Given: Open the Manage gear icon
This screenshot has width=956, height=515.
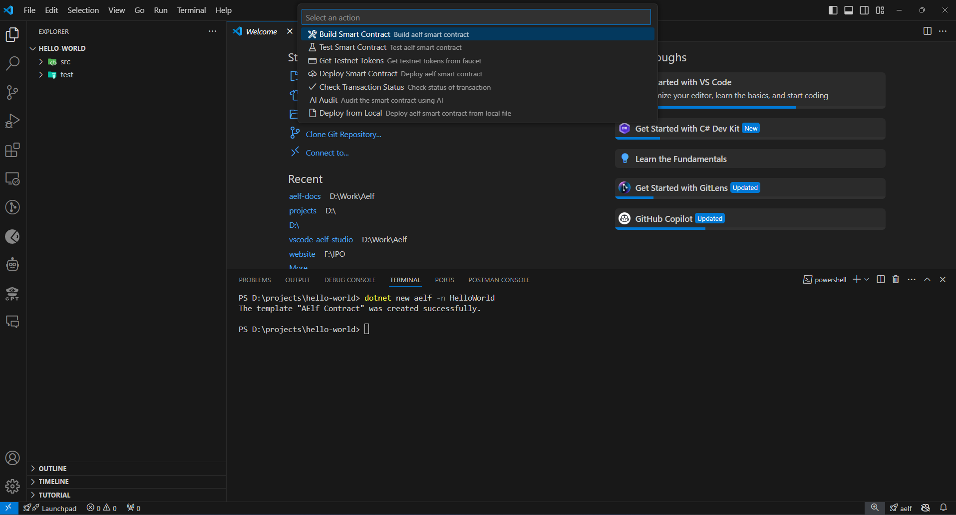Looking at the screenshot, I should (x=12, y=486).
